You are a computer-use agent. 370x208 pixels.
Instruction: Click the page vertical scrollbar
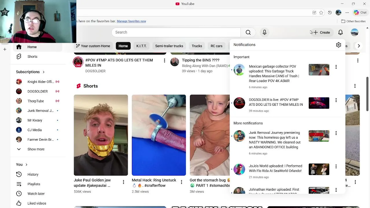click(367, 94)
